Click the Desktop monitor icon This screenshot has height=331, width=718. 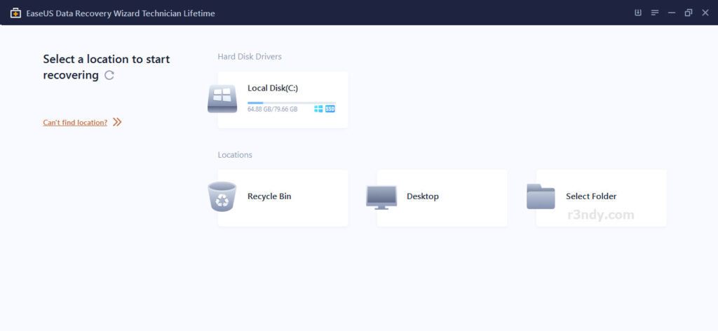pos(381,197)
